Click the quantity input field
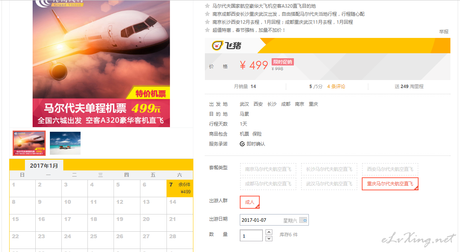The width and height of the screenshot is (460, 252). tap(251, 235)
